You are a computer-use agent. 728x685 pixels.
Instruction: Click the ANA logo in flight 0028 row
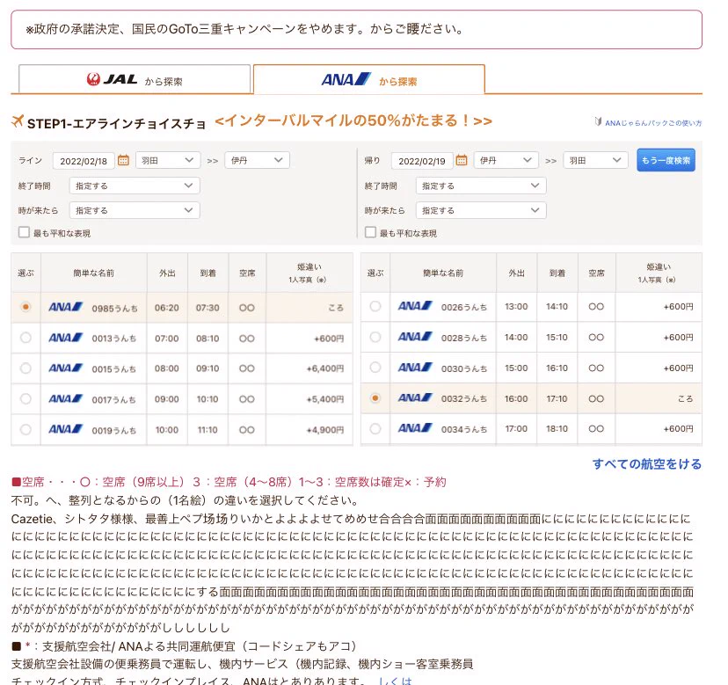pyautogui.click(x=415, y=337)
